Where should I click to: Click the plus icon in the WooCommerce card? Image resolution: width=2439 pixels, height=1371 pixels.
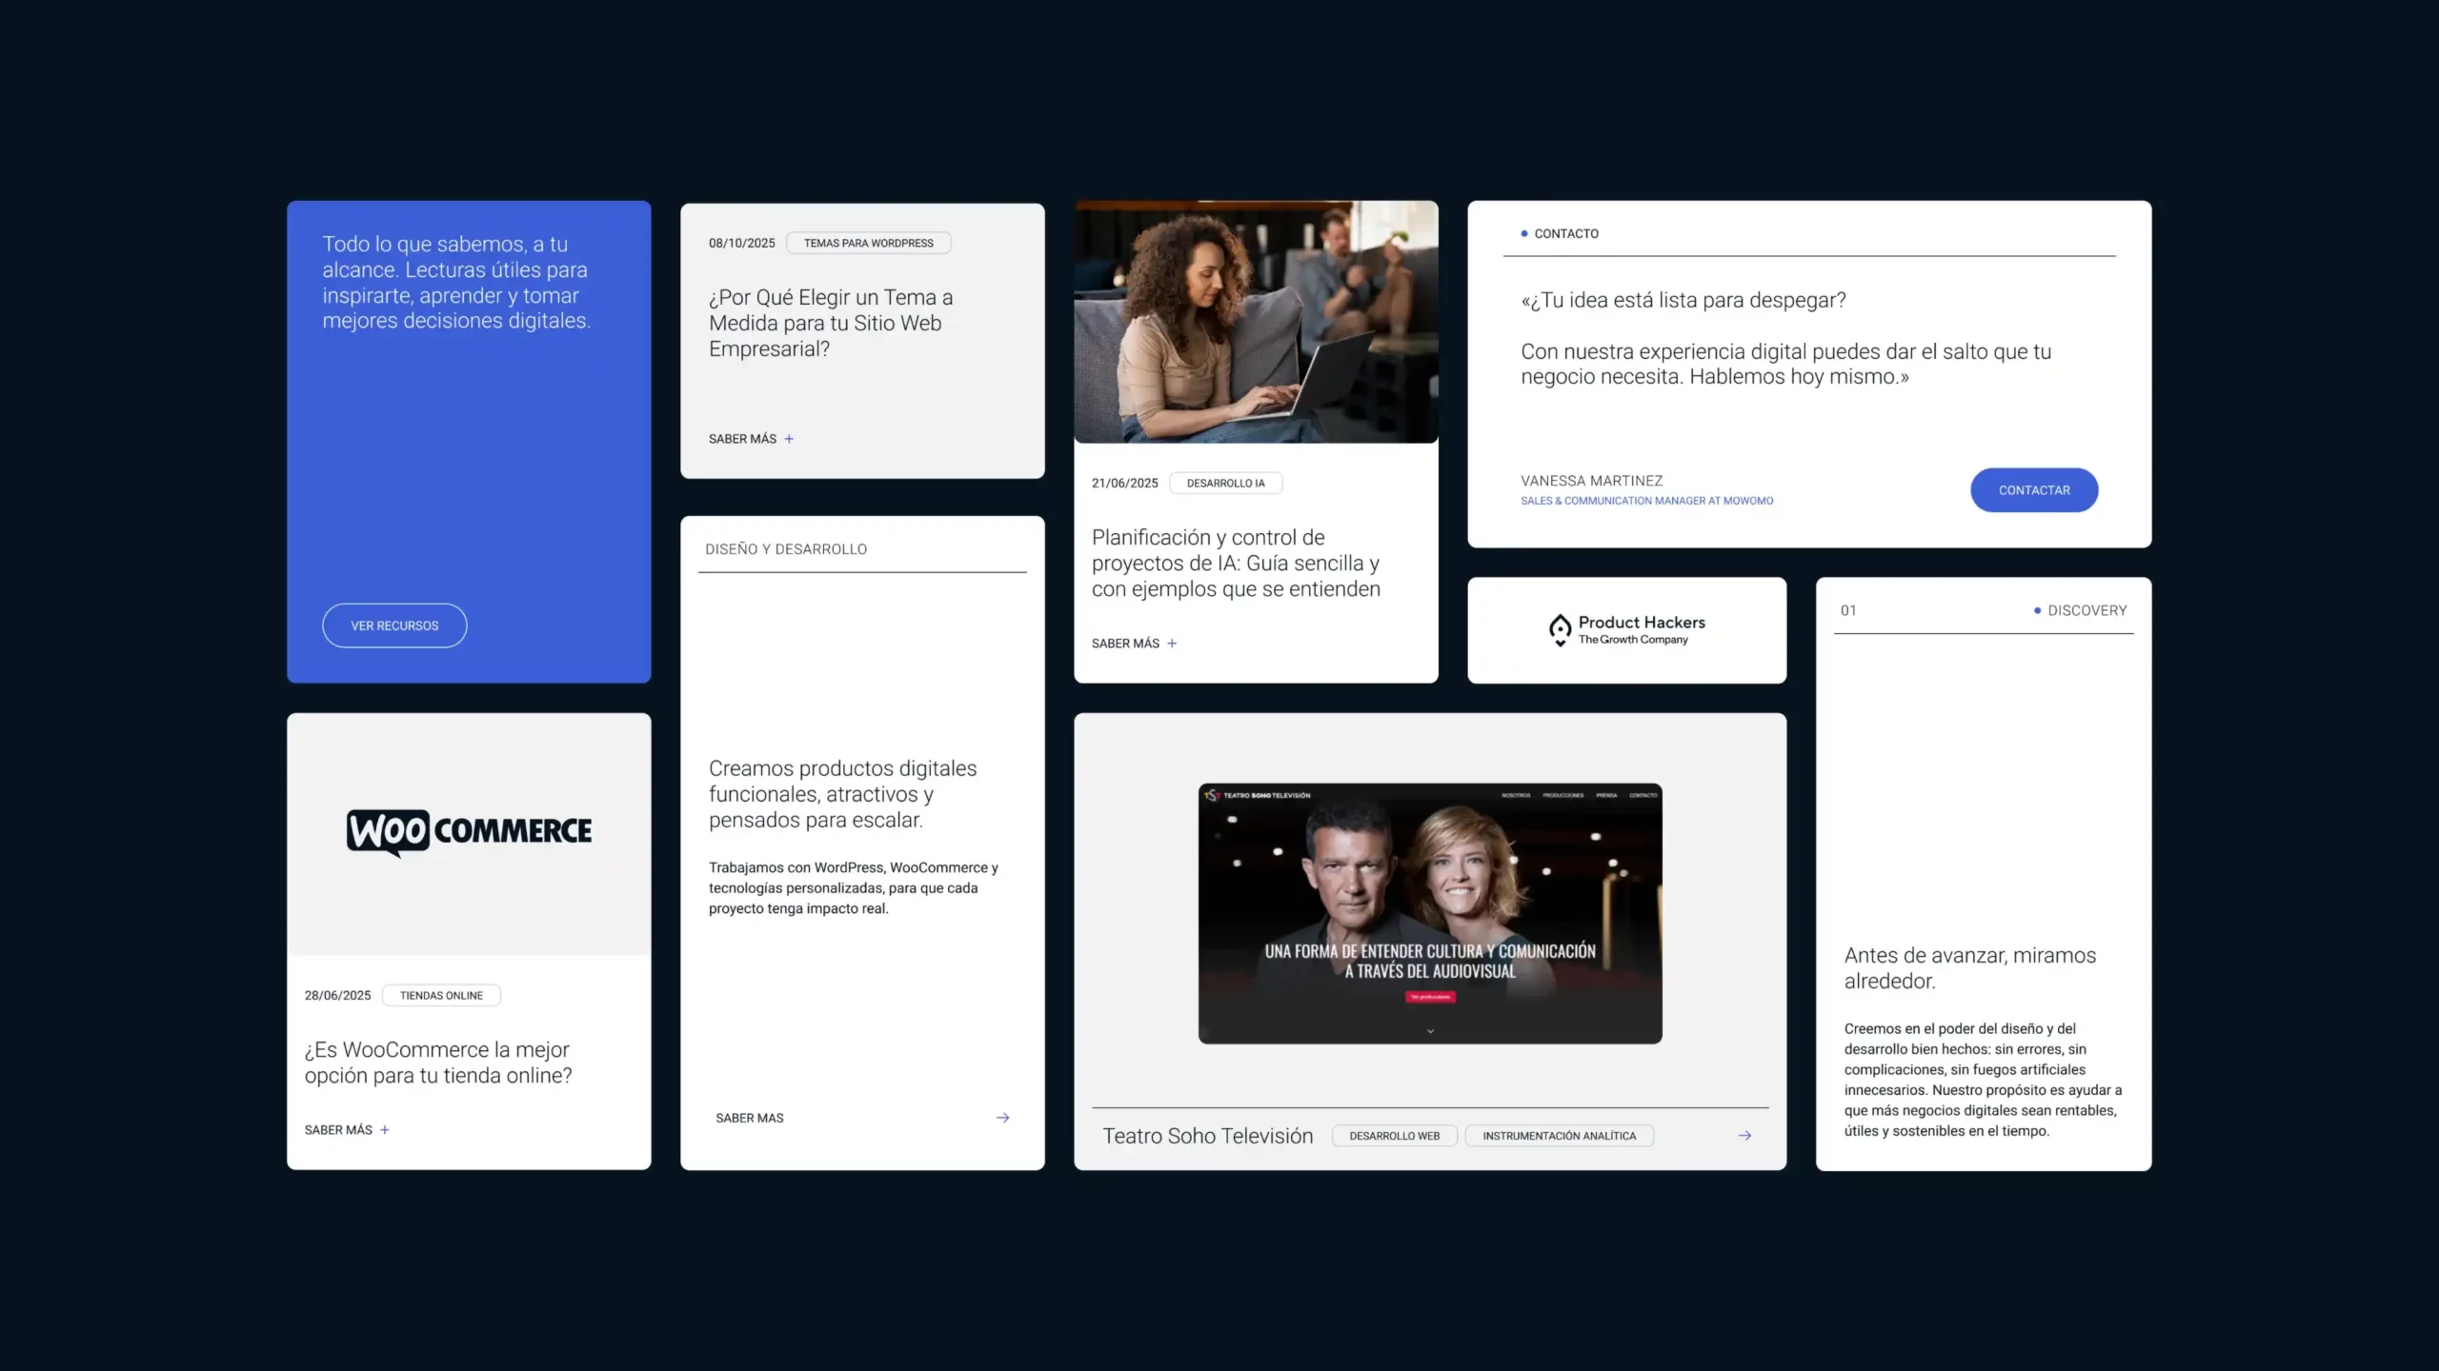[385, 1130]
